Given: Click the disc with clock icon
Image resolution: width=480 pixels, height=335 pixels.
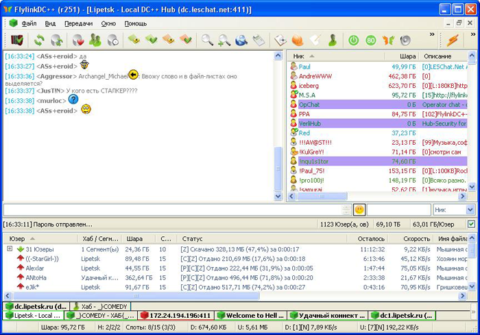Looking at the screenshot, I should tap(112, 40).
